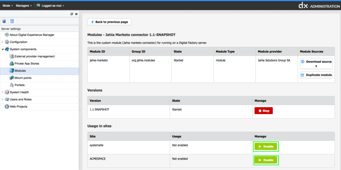The image size is (341, 170).
Task: Click the systemsite site name
Action: 96,145
